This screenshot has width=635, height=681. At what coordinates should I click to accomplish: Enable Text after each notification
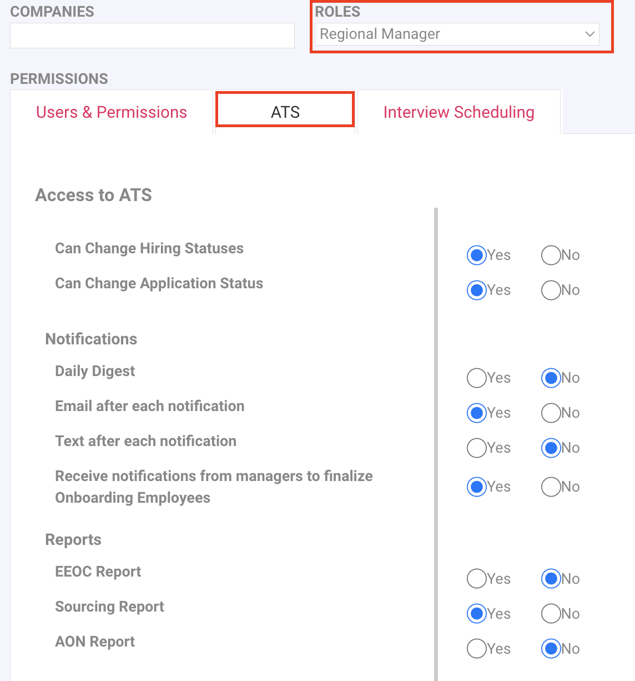[476, 448]
